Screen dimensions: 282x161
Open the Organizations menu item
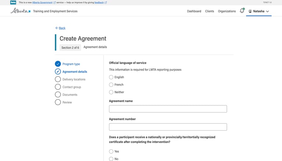pyautogui.click(x=227, y=11)
